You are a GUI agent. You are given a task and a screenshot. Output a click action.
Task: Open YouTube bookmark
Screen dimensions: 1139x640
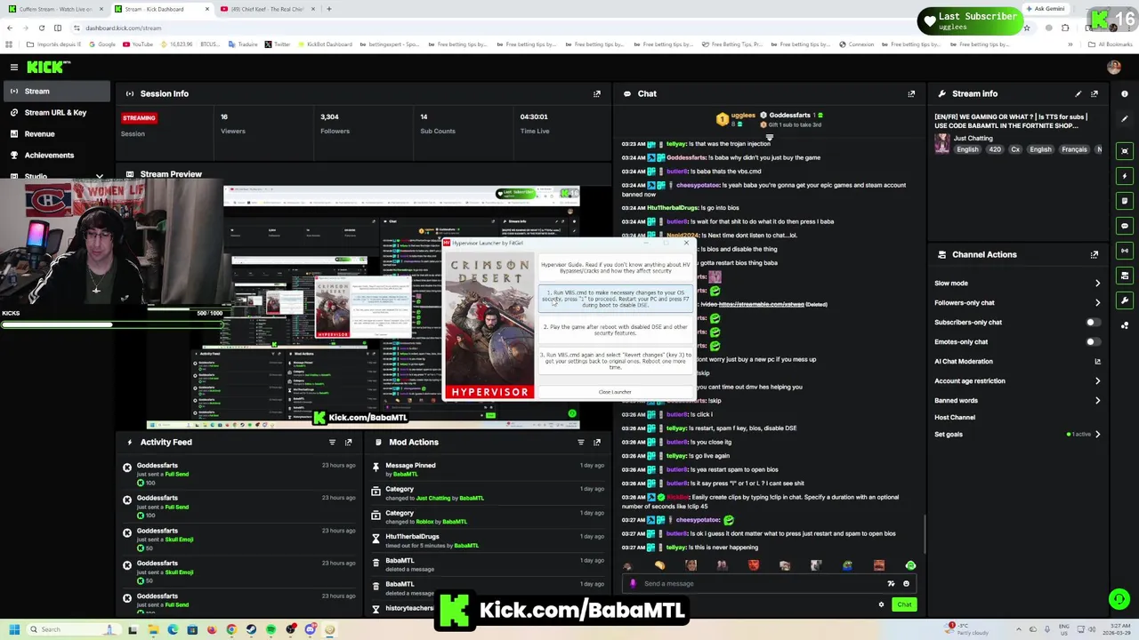pyautogui.click(x=138, y=44)
